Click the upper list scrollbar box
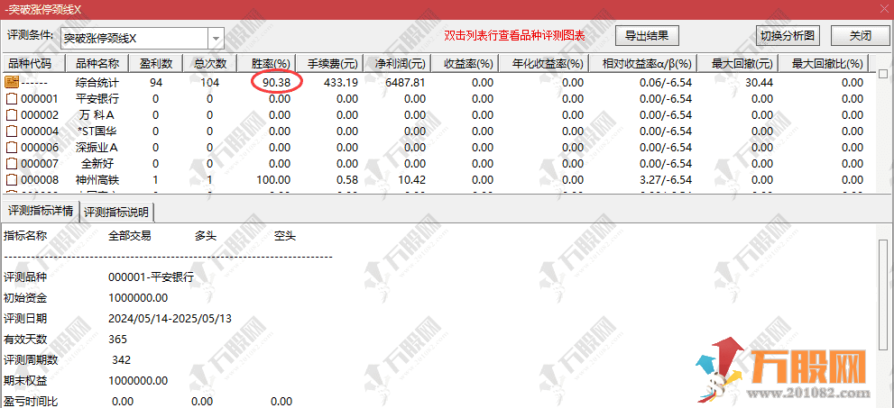The height and width of the screenshot is (408, 894). click(883, 74)
